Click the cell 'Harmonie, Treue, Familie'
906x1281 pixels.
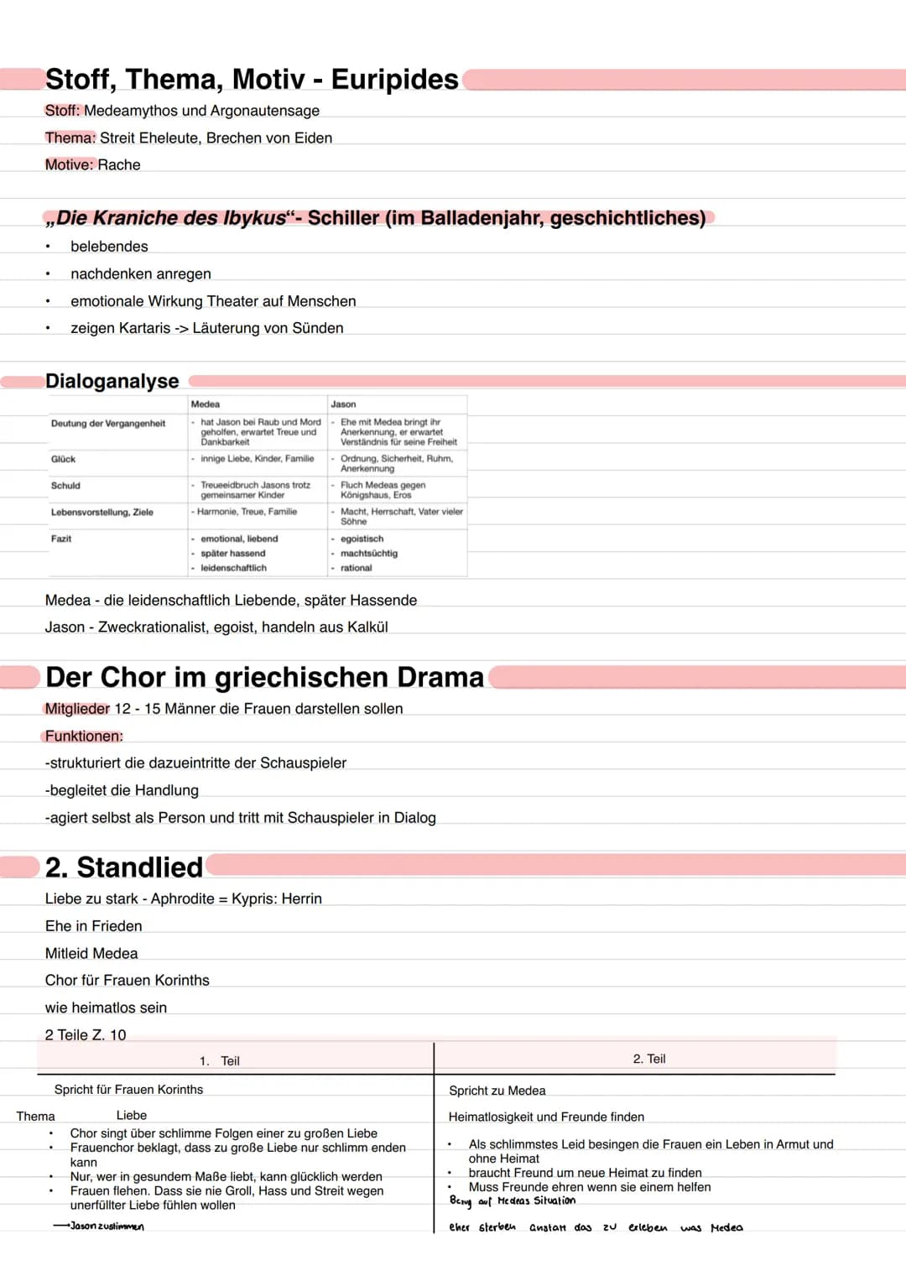pyautogui.click(x=247, y=512)
